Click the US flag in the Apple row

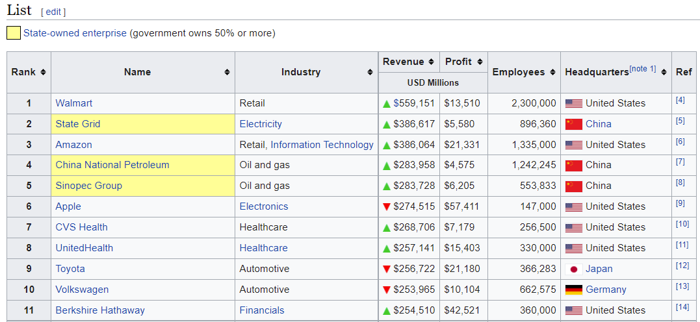[x=574, y=207]
